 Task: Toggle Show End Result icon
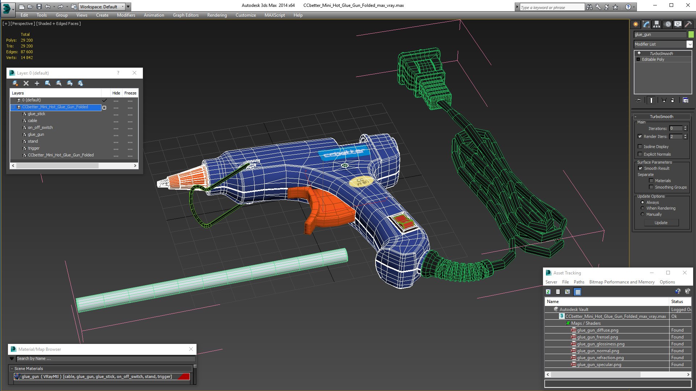point(651,100)
